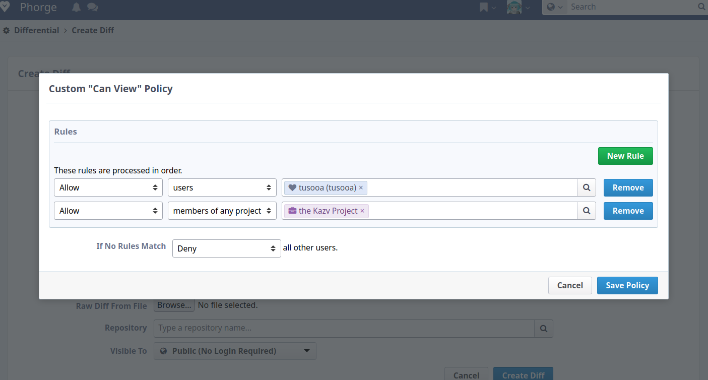This screenshot has width=708, height=380.
Task: Remove the tusooa user token
Action: pyautogui.click(x=361, y=187)
